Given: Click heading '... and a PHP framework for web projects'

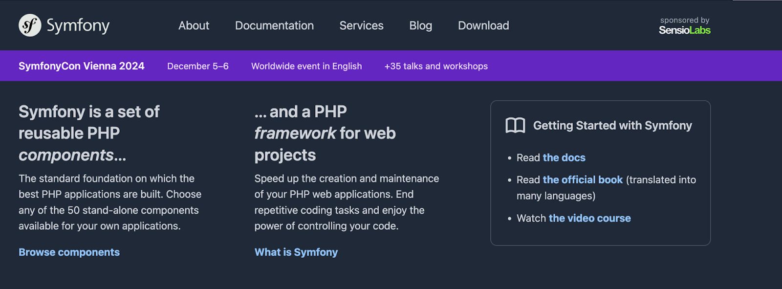Looking at the screenshot, I should [325, 133].
